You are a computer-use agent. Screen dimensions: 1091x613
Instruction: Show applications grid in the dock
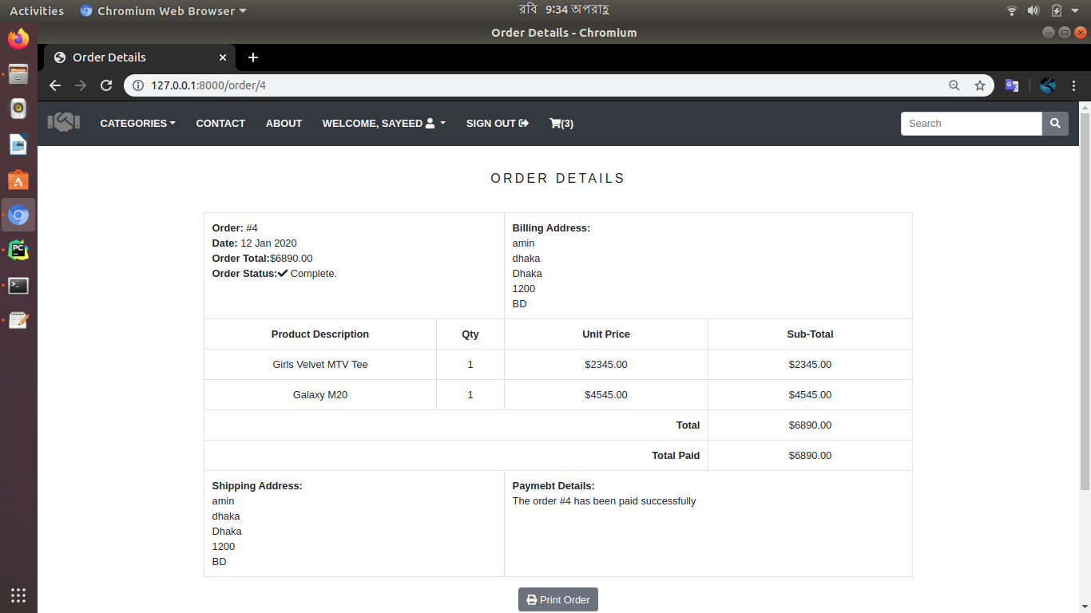pyautogui.click(x=18, y=595)
